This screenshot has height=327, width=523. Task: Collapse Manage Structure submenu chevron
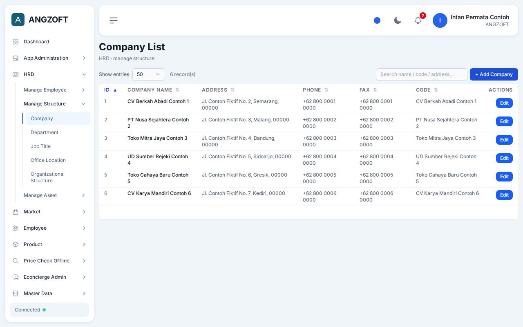83,104
